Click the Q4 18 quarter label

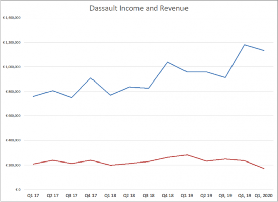(x=168, y=196)
